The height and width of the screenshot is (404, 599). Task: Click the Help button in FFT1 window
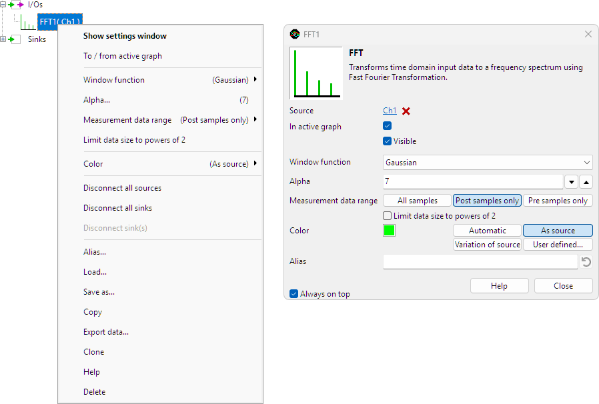tap(500, 285)
